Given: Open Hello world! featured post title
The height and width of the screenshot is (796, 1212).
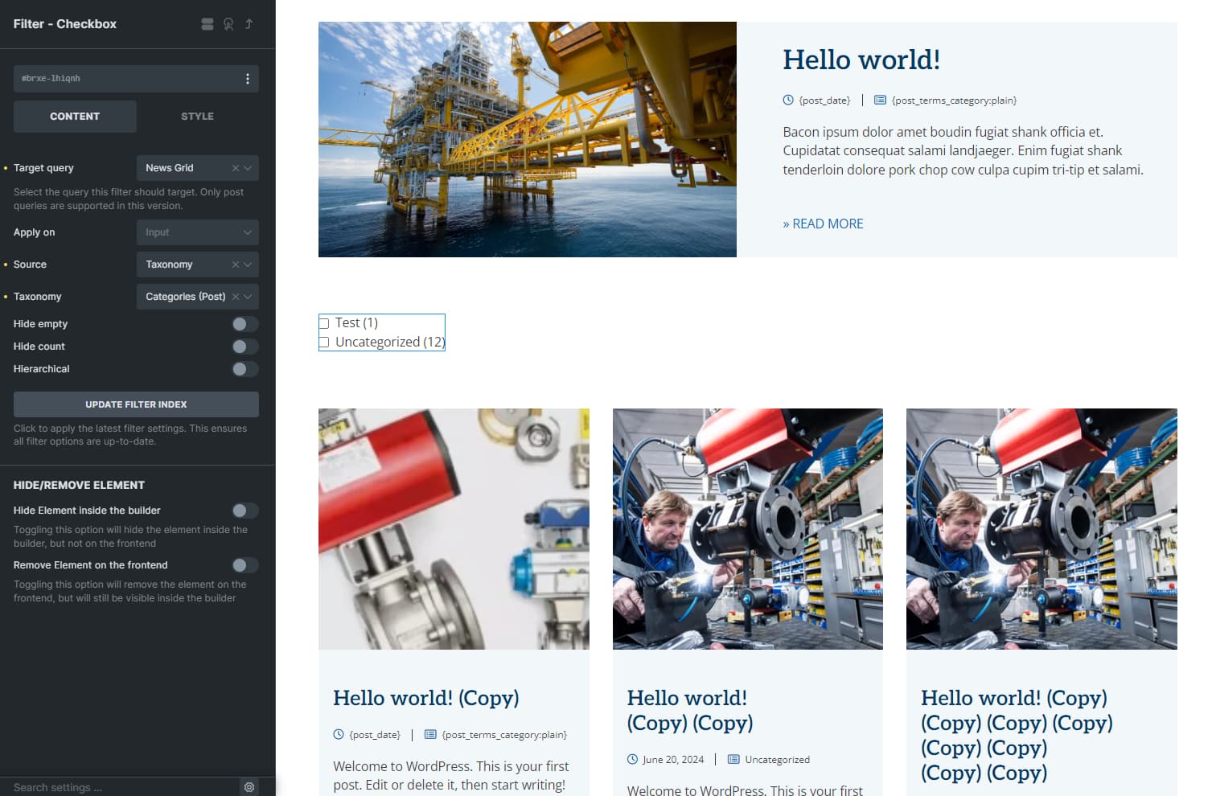Looking at the screenshot, I should pos(861,59).
